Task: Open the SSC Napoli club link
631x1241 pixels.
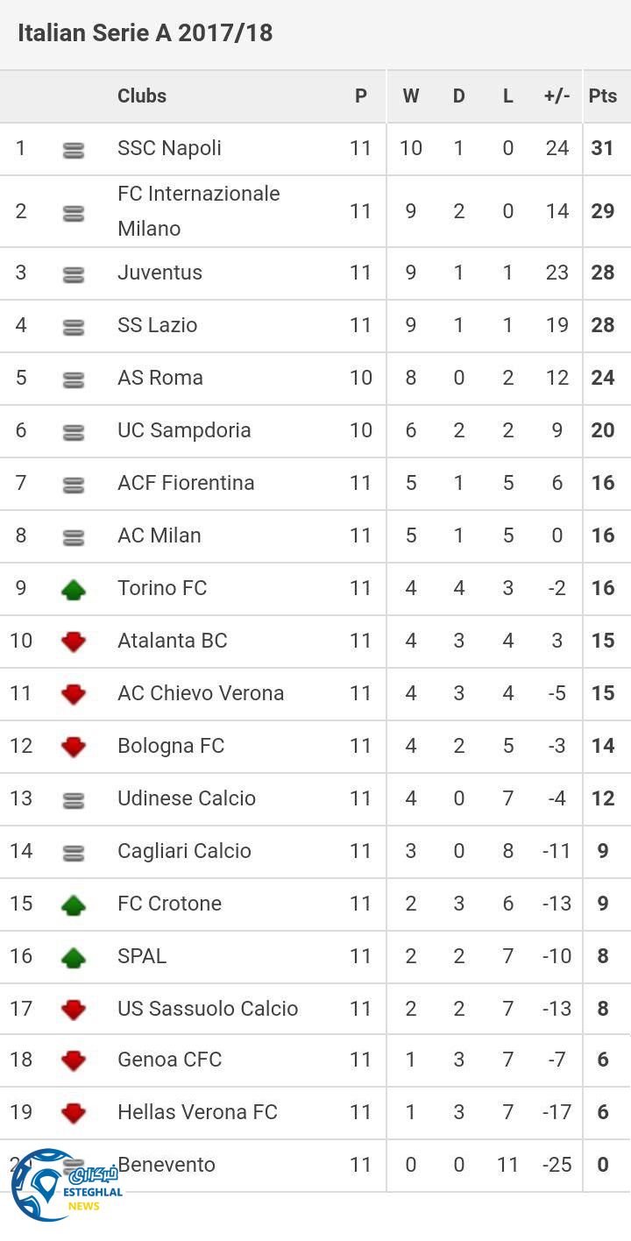Action: click(169, 148)
